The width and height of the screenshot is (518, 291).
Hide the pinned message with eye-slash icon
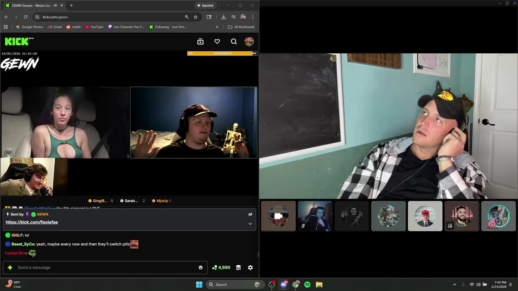(250, 214)
